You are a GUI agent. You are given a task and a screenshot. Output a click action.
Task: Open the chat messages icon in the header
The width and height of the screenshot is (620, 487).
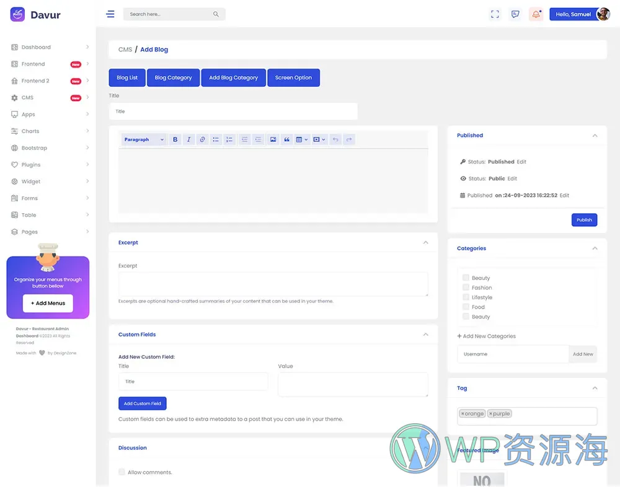(x=515, y=14)
